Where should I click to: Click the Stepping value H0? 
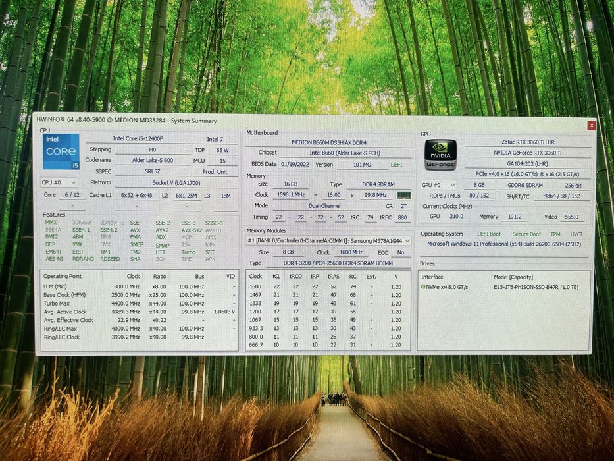[152, 149]
